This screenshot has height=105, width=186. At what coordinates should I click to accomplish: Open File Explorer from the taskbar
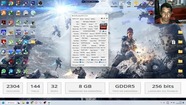[x=23, y=103]
